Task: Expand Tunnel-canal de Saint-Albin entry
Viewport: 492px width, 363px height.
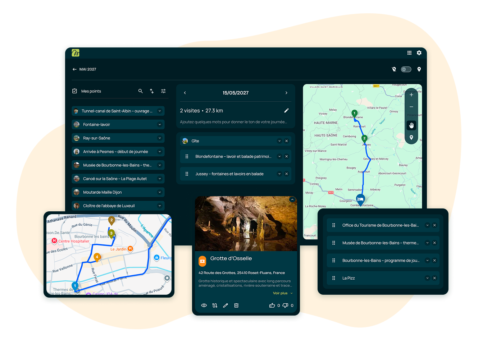Action: coord(160,111)
